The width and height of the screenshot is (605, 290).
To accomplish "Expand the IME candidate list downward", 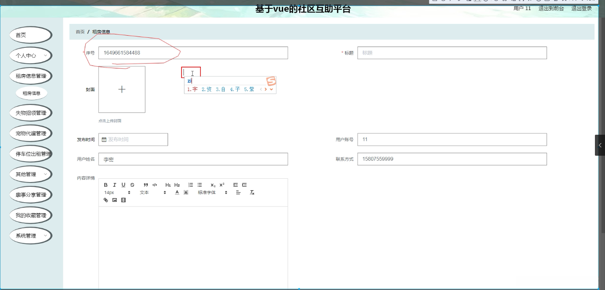I will (271, 89).
